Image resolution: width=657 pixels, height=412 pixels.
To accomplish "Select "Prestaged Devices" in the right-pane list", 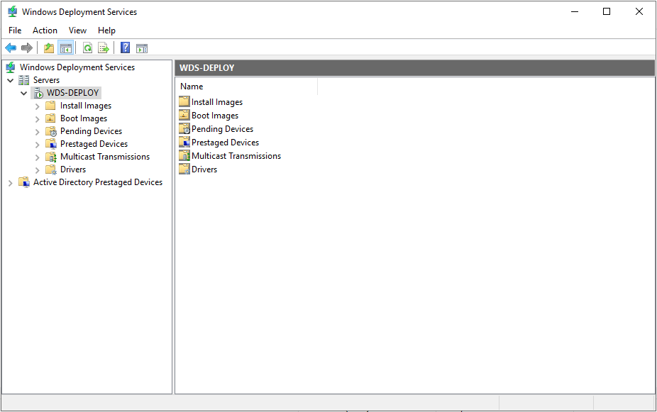I will (226, 143).
